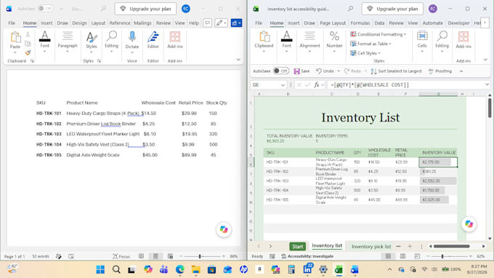The image size is (494, 278).
Task: Click Copilot button in Word document
Action: tap(224, 229)
